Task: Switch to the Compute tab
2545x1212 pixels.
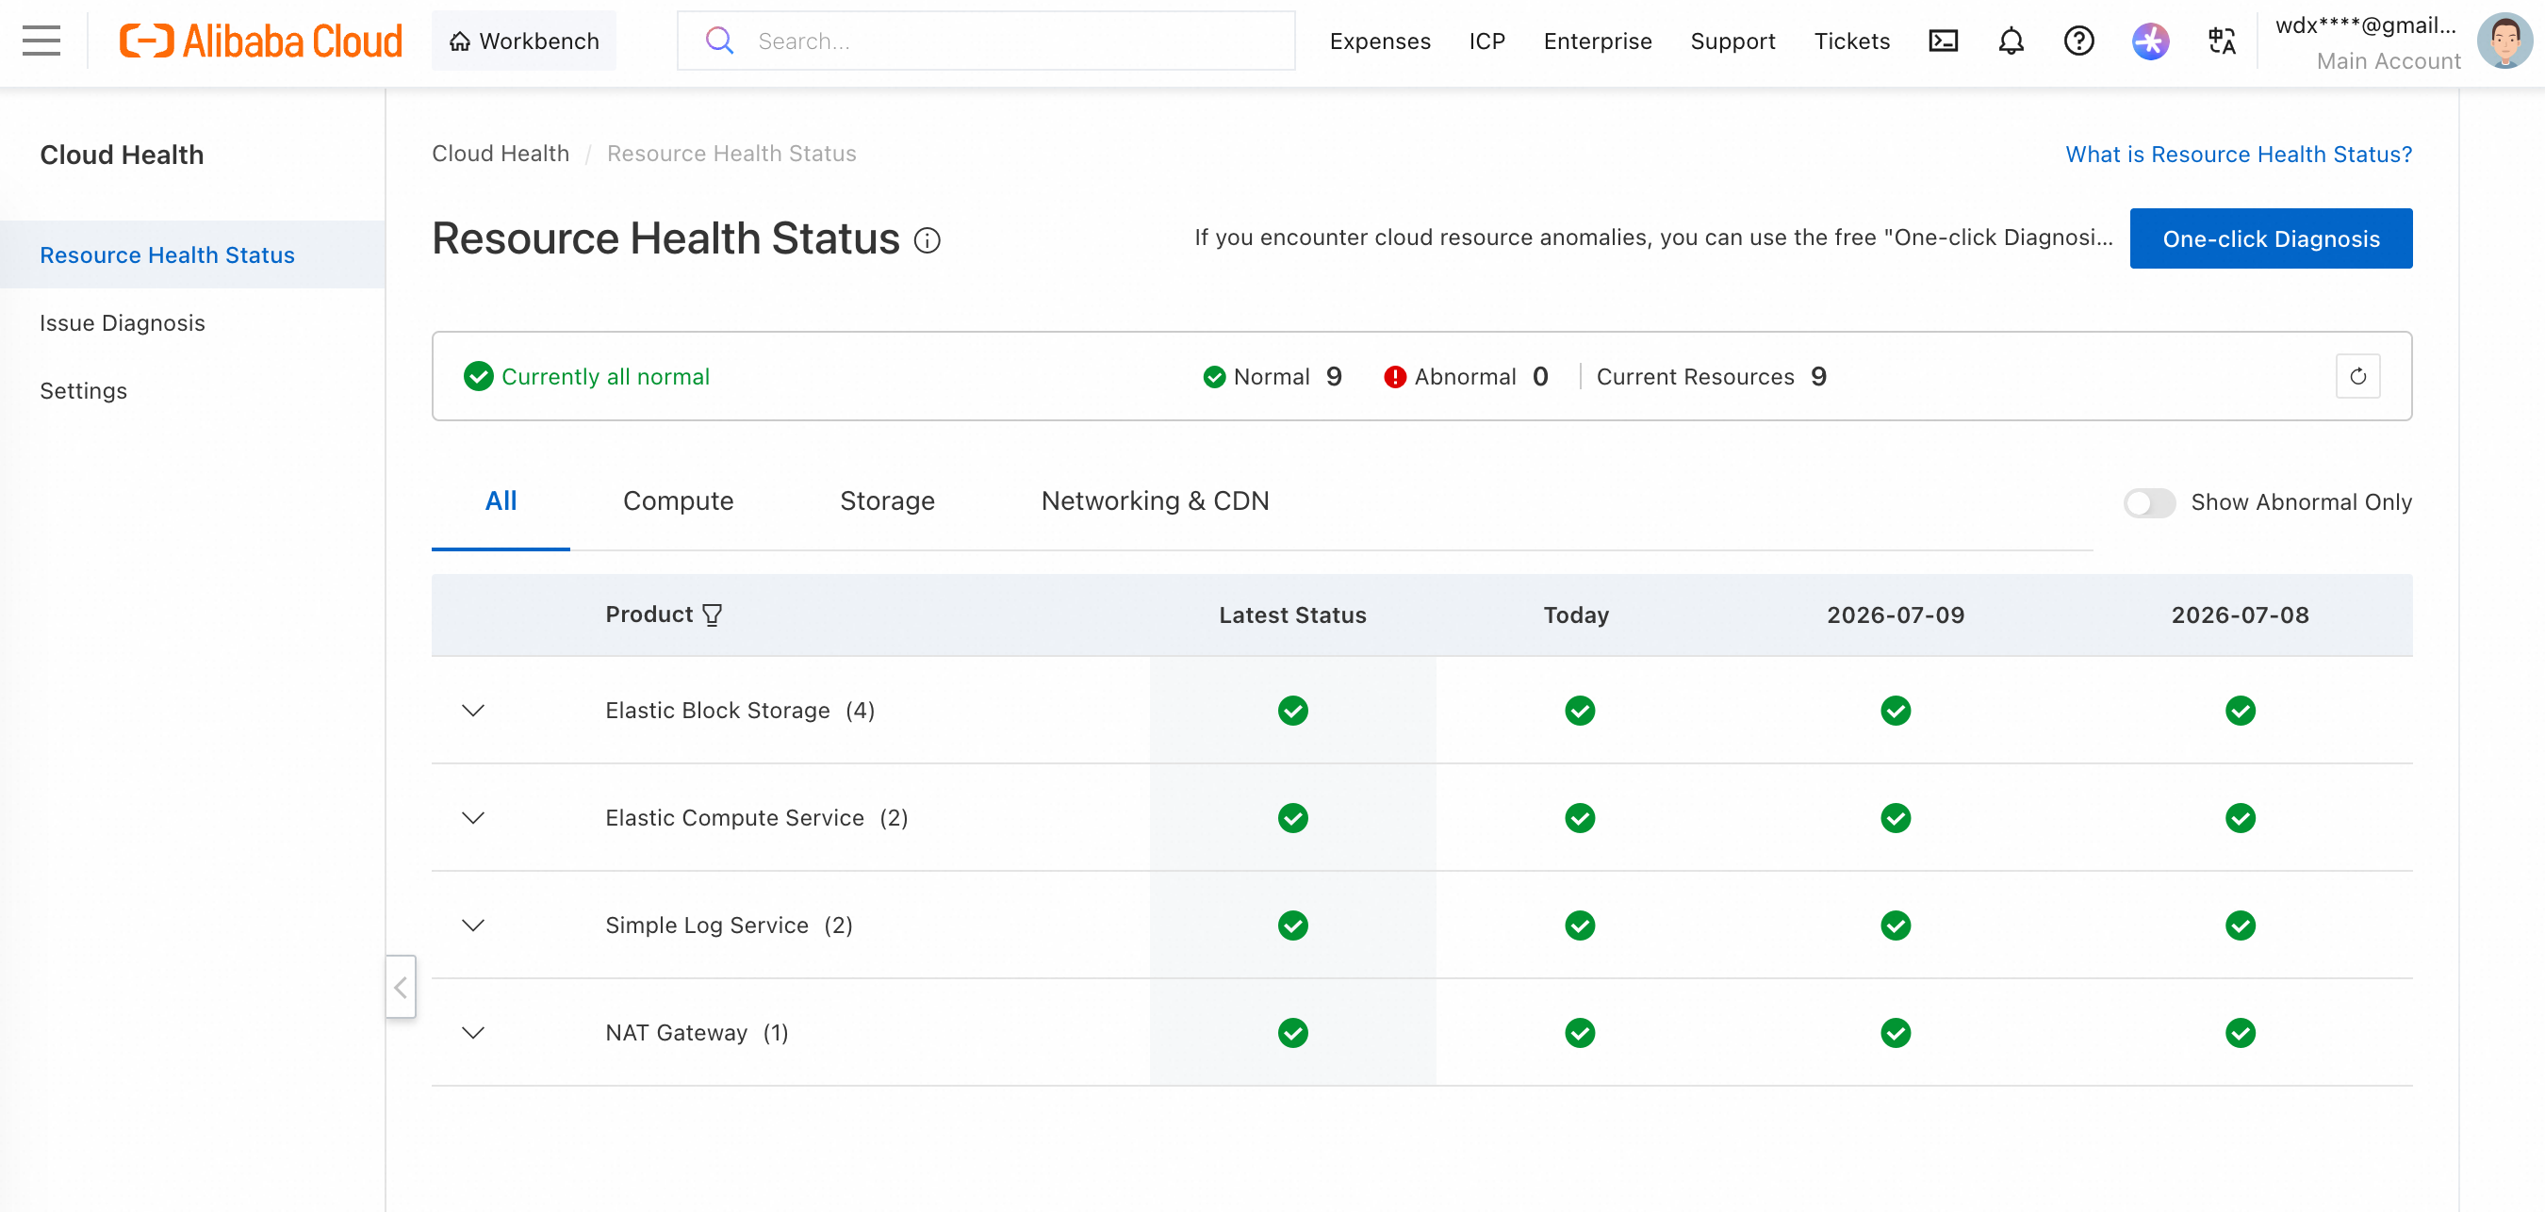Action: [678, 501]
